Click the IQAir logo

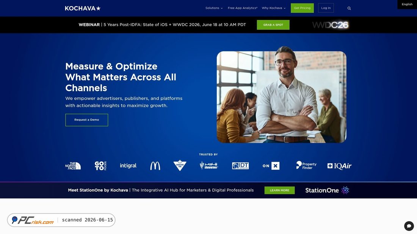339,166
